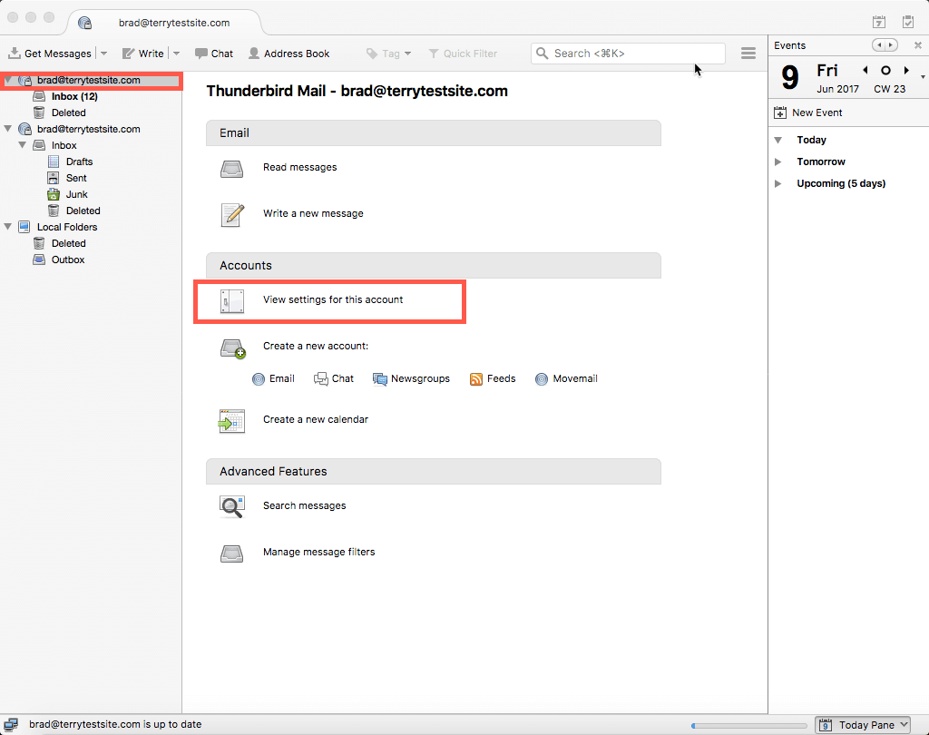Create a new Feeds account

point(493,378)
